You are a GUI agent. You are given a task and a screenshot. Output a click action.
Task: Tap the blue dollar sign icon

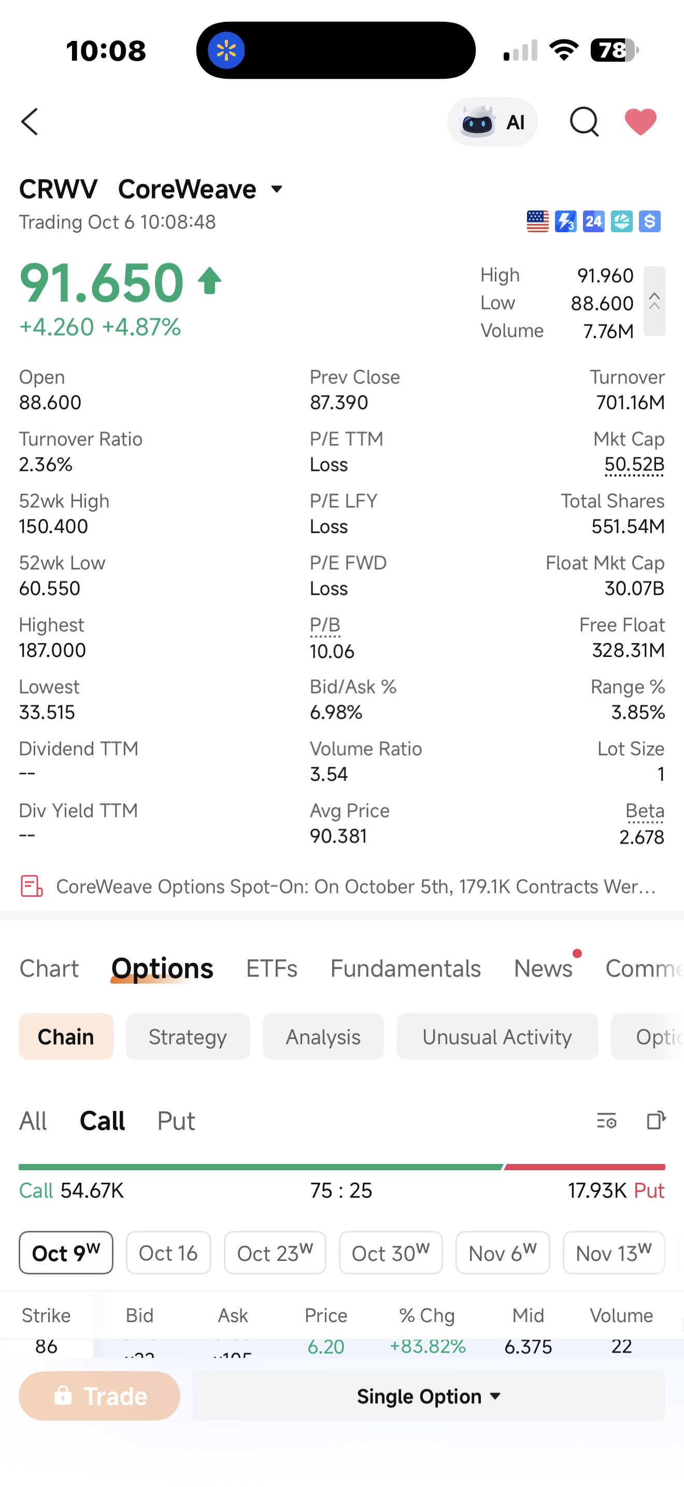650,221
